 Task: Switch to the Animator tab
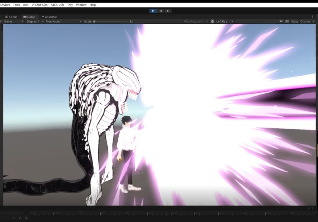pos(49,17)
